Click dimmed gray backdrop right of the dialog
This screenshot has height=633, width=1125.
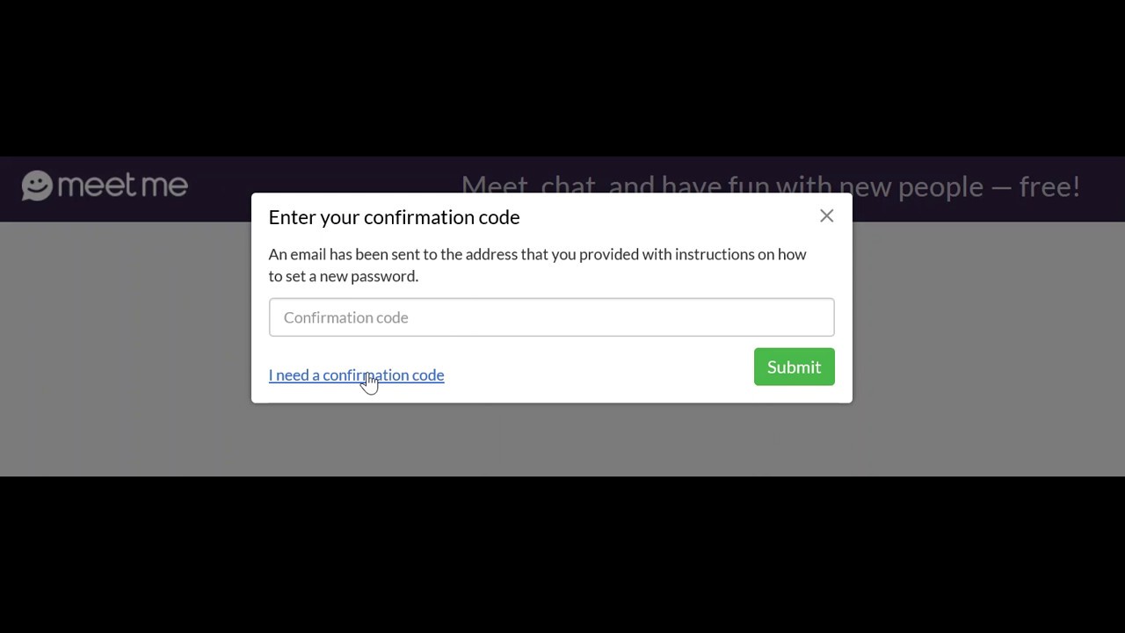tap(984, 352)
